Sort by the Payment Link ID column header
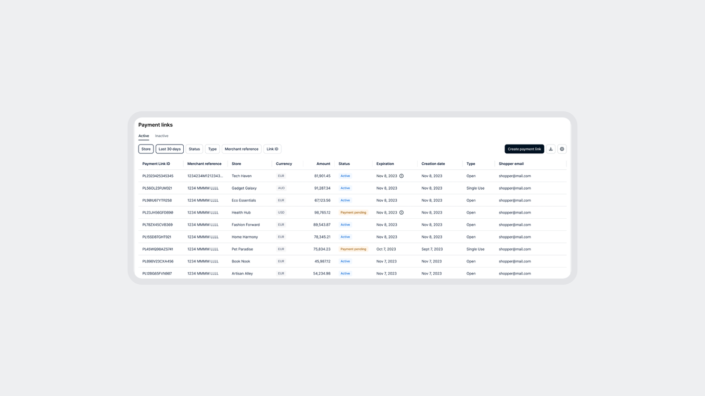Image resolution: width=705 pixels, height=396 pixels. click(x=156, y=163)
